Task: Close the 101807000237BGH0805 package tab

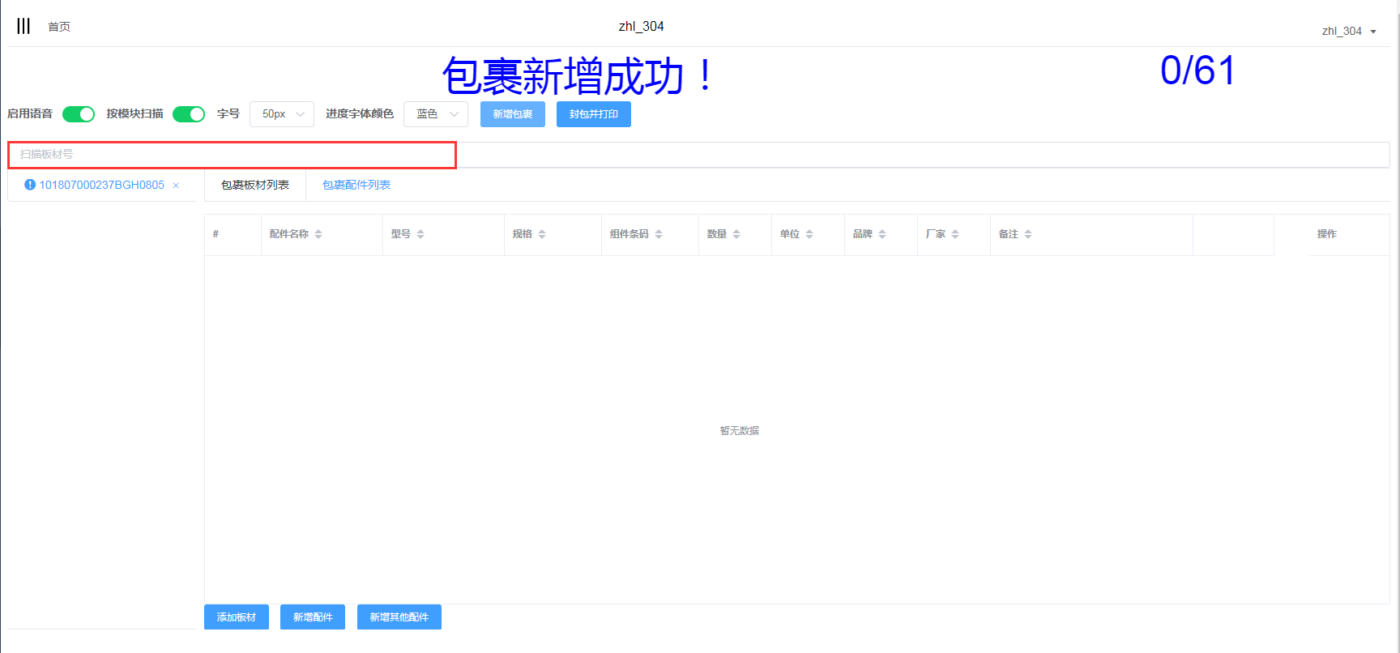Action: (x=176, y=186)
